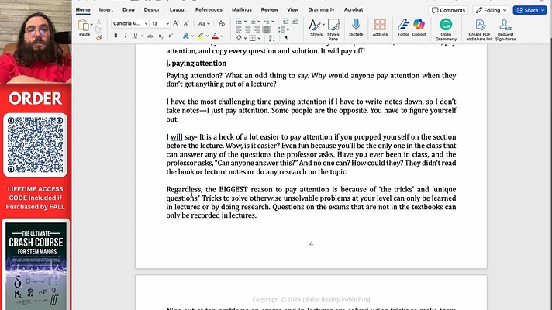Expand bulleted list options arrow
The image size is (552, 310).
pyautogui.click(x=245, y=22)
